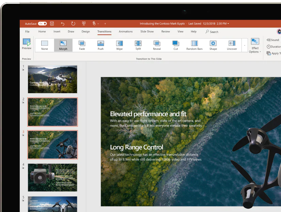Start presentation from beginning icon

click(x=84, y=24)
